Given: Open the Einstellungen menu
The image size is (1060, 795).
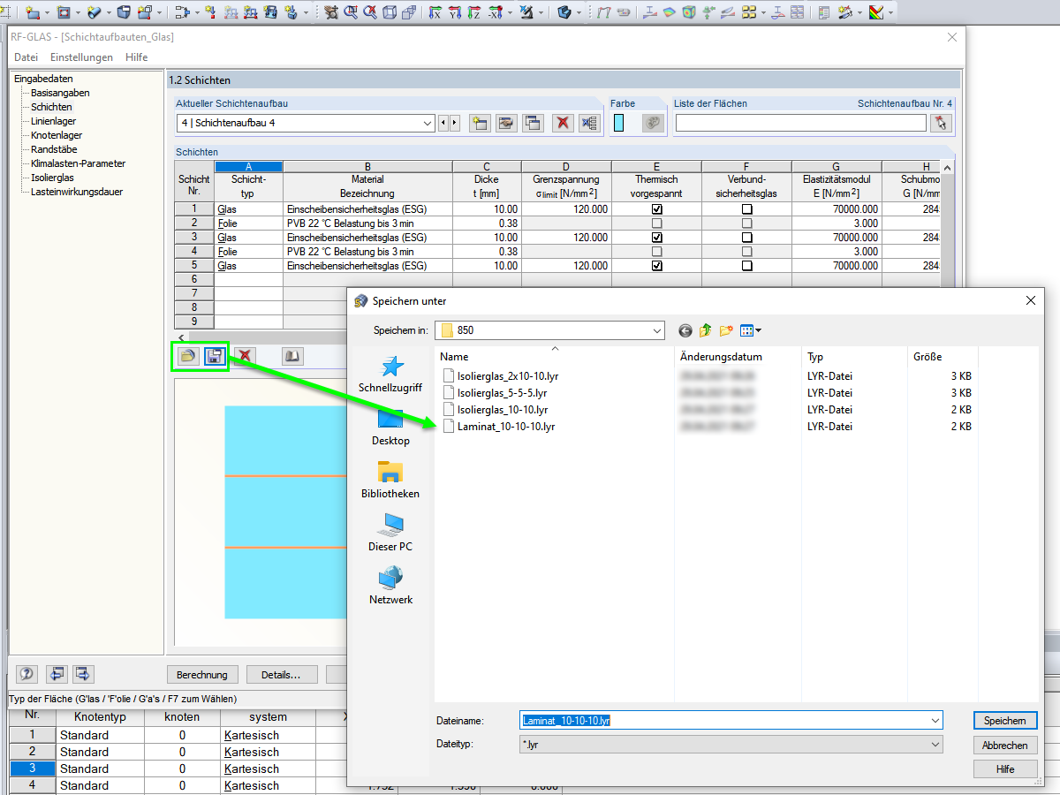Looking at the screenshot, I should tap(81, 57).
